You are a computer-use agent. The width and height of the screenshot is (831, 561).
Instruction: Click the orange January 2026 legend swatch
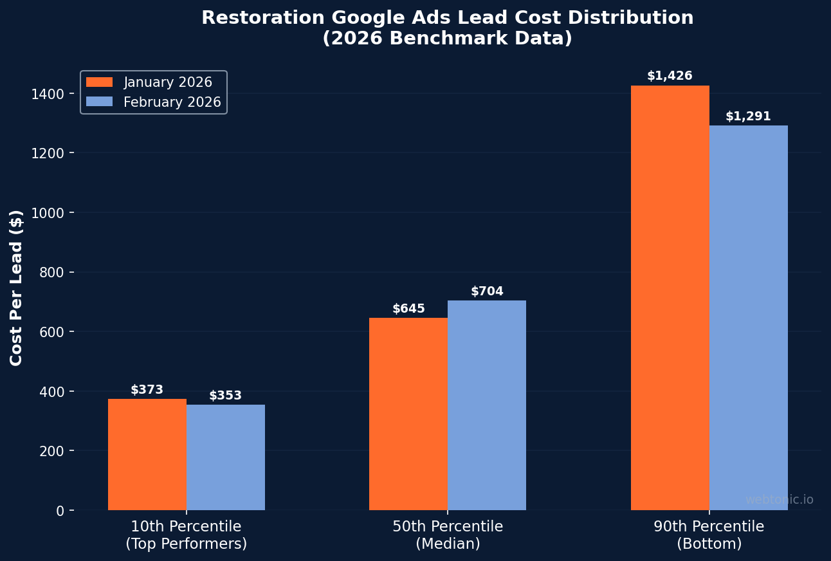99,82
